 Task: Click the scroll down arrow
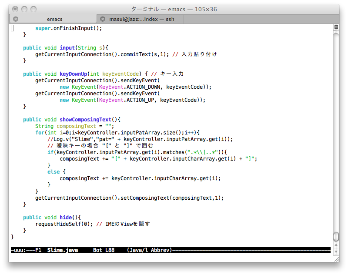(x=336, y=252)
